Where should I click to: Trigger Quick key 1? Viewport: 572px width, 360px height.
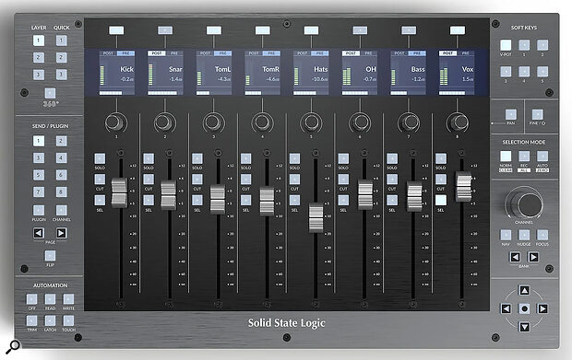coord(61,40)
